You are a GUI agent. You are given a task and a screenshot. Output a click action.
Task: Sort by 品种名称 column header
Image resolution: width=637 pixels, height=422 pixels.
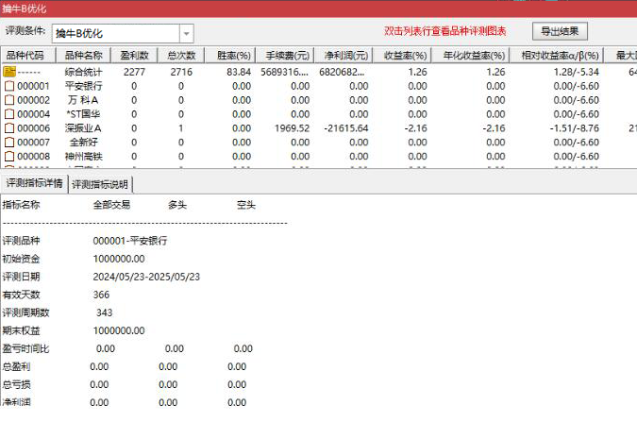tap(83, 56)
